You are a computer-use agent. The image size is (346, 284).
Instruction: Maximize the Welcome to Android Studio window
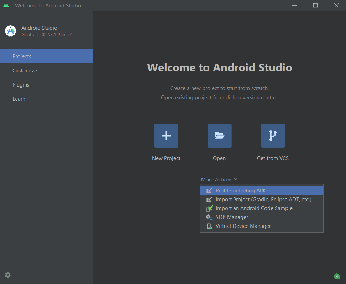315,5
